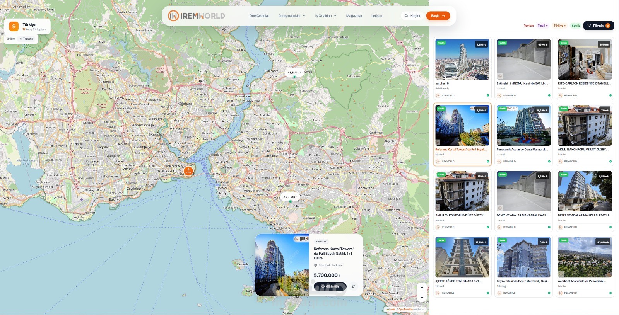Click the green verified badge on Acarkent card
Image resolution: width=619 pixels, height=315 pixels.
tap(610, 293)
